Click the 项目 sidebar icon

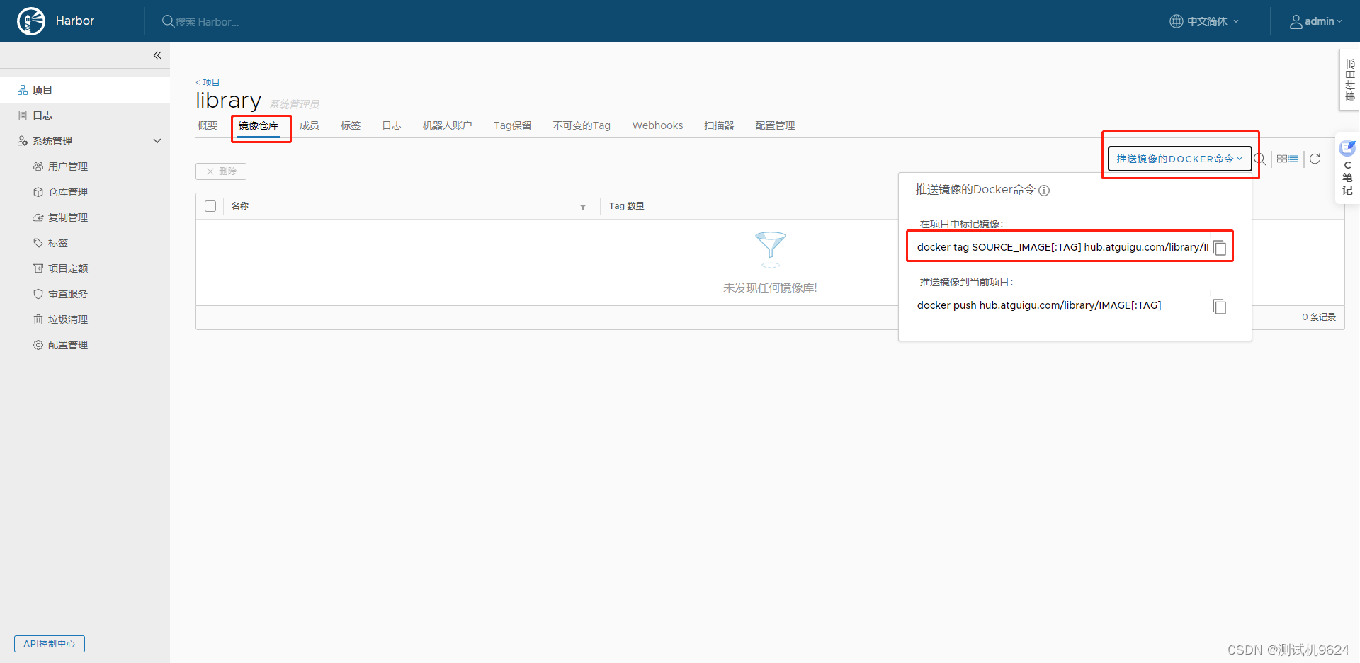[23, 90]
